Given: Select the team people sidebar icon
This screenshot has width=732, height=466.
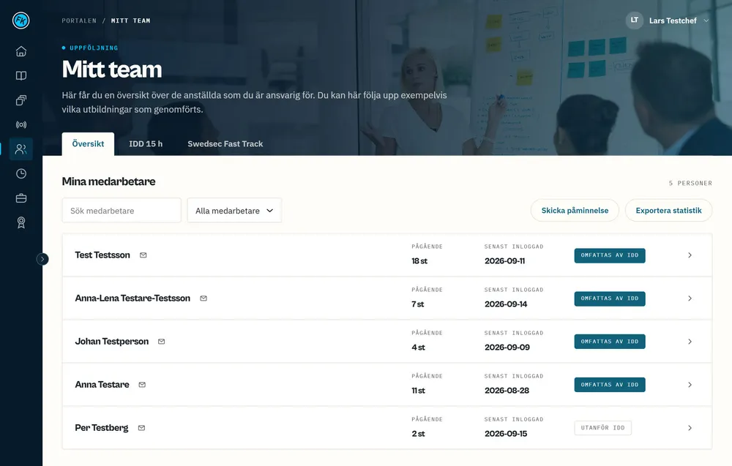Looking at the screenshot, I should pyautogui.click(x=21, y=149).
